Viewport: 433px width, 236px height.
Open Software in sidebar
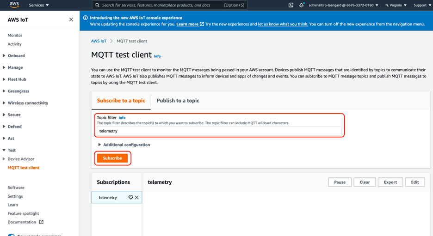16,188
